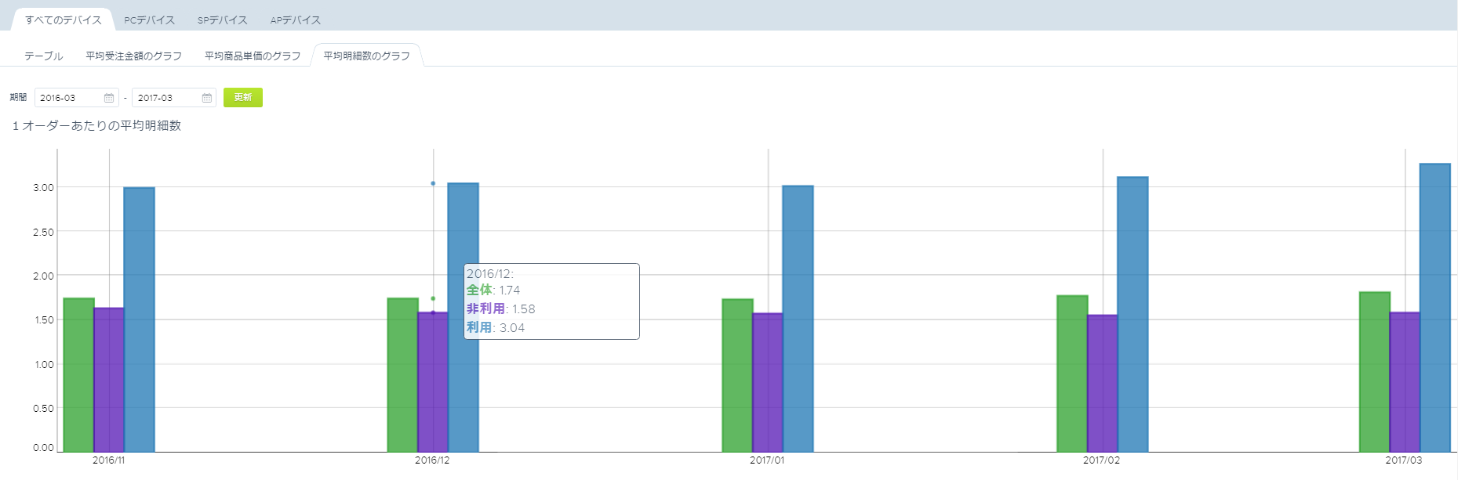The height and width of the screenshot is (480, 1458).
Task: Switch to the すべてのデバイス tab
Action: 64,20
